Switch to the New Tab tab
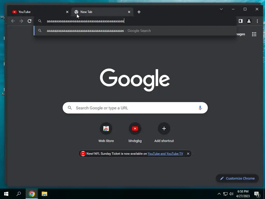 (x=102, y=12)
